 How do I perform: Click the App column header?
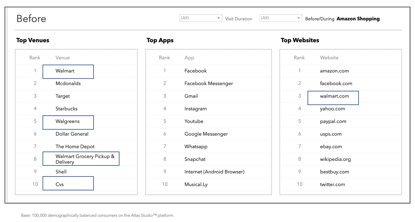point(189,58)
